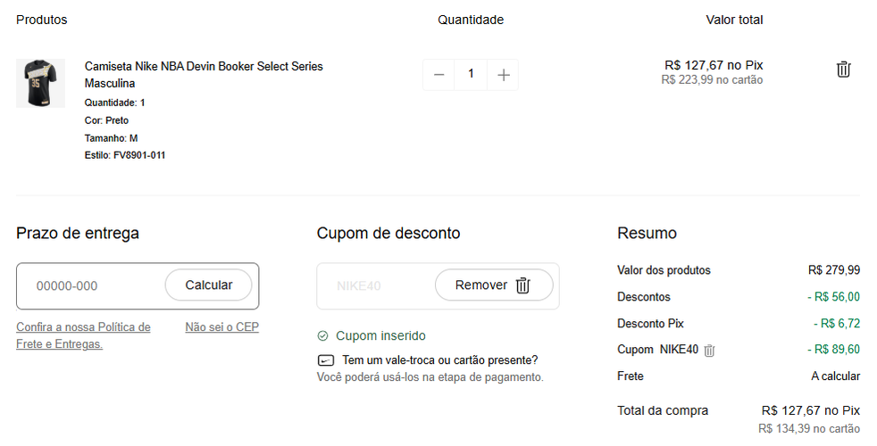The image size is (877, 446).
Task: Click the Resumo section heading
Action: tap(647, 234)
